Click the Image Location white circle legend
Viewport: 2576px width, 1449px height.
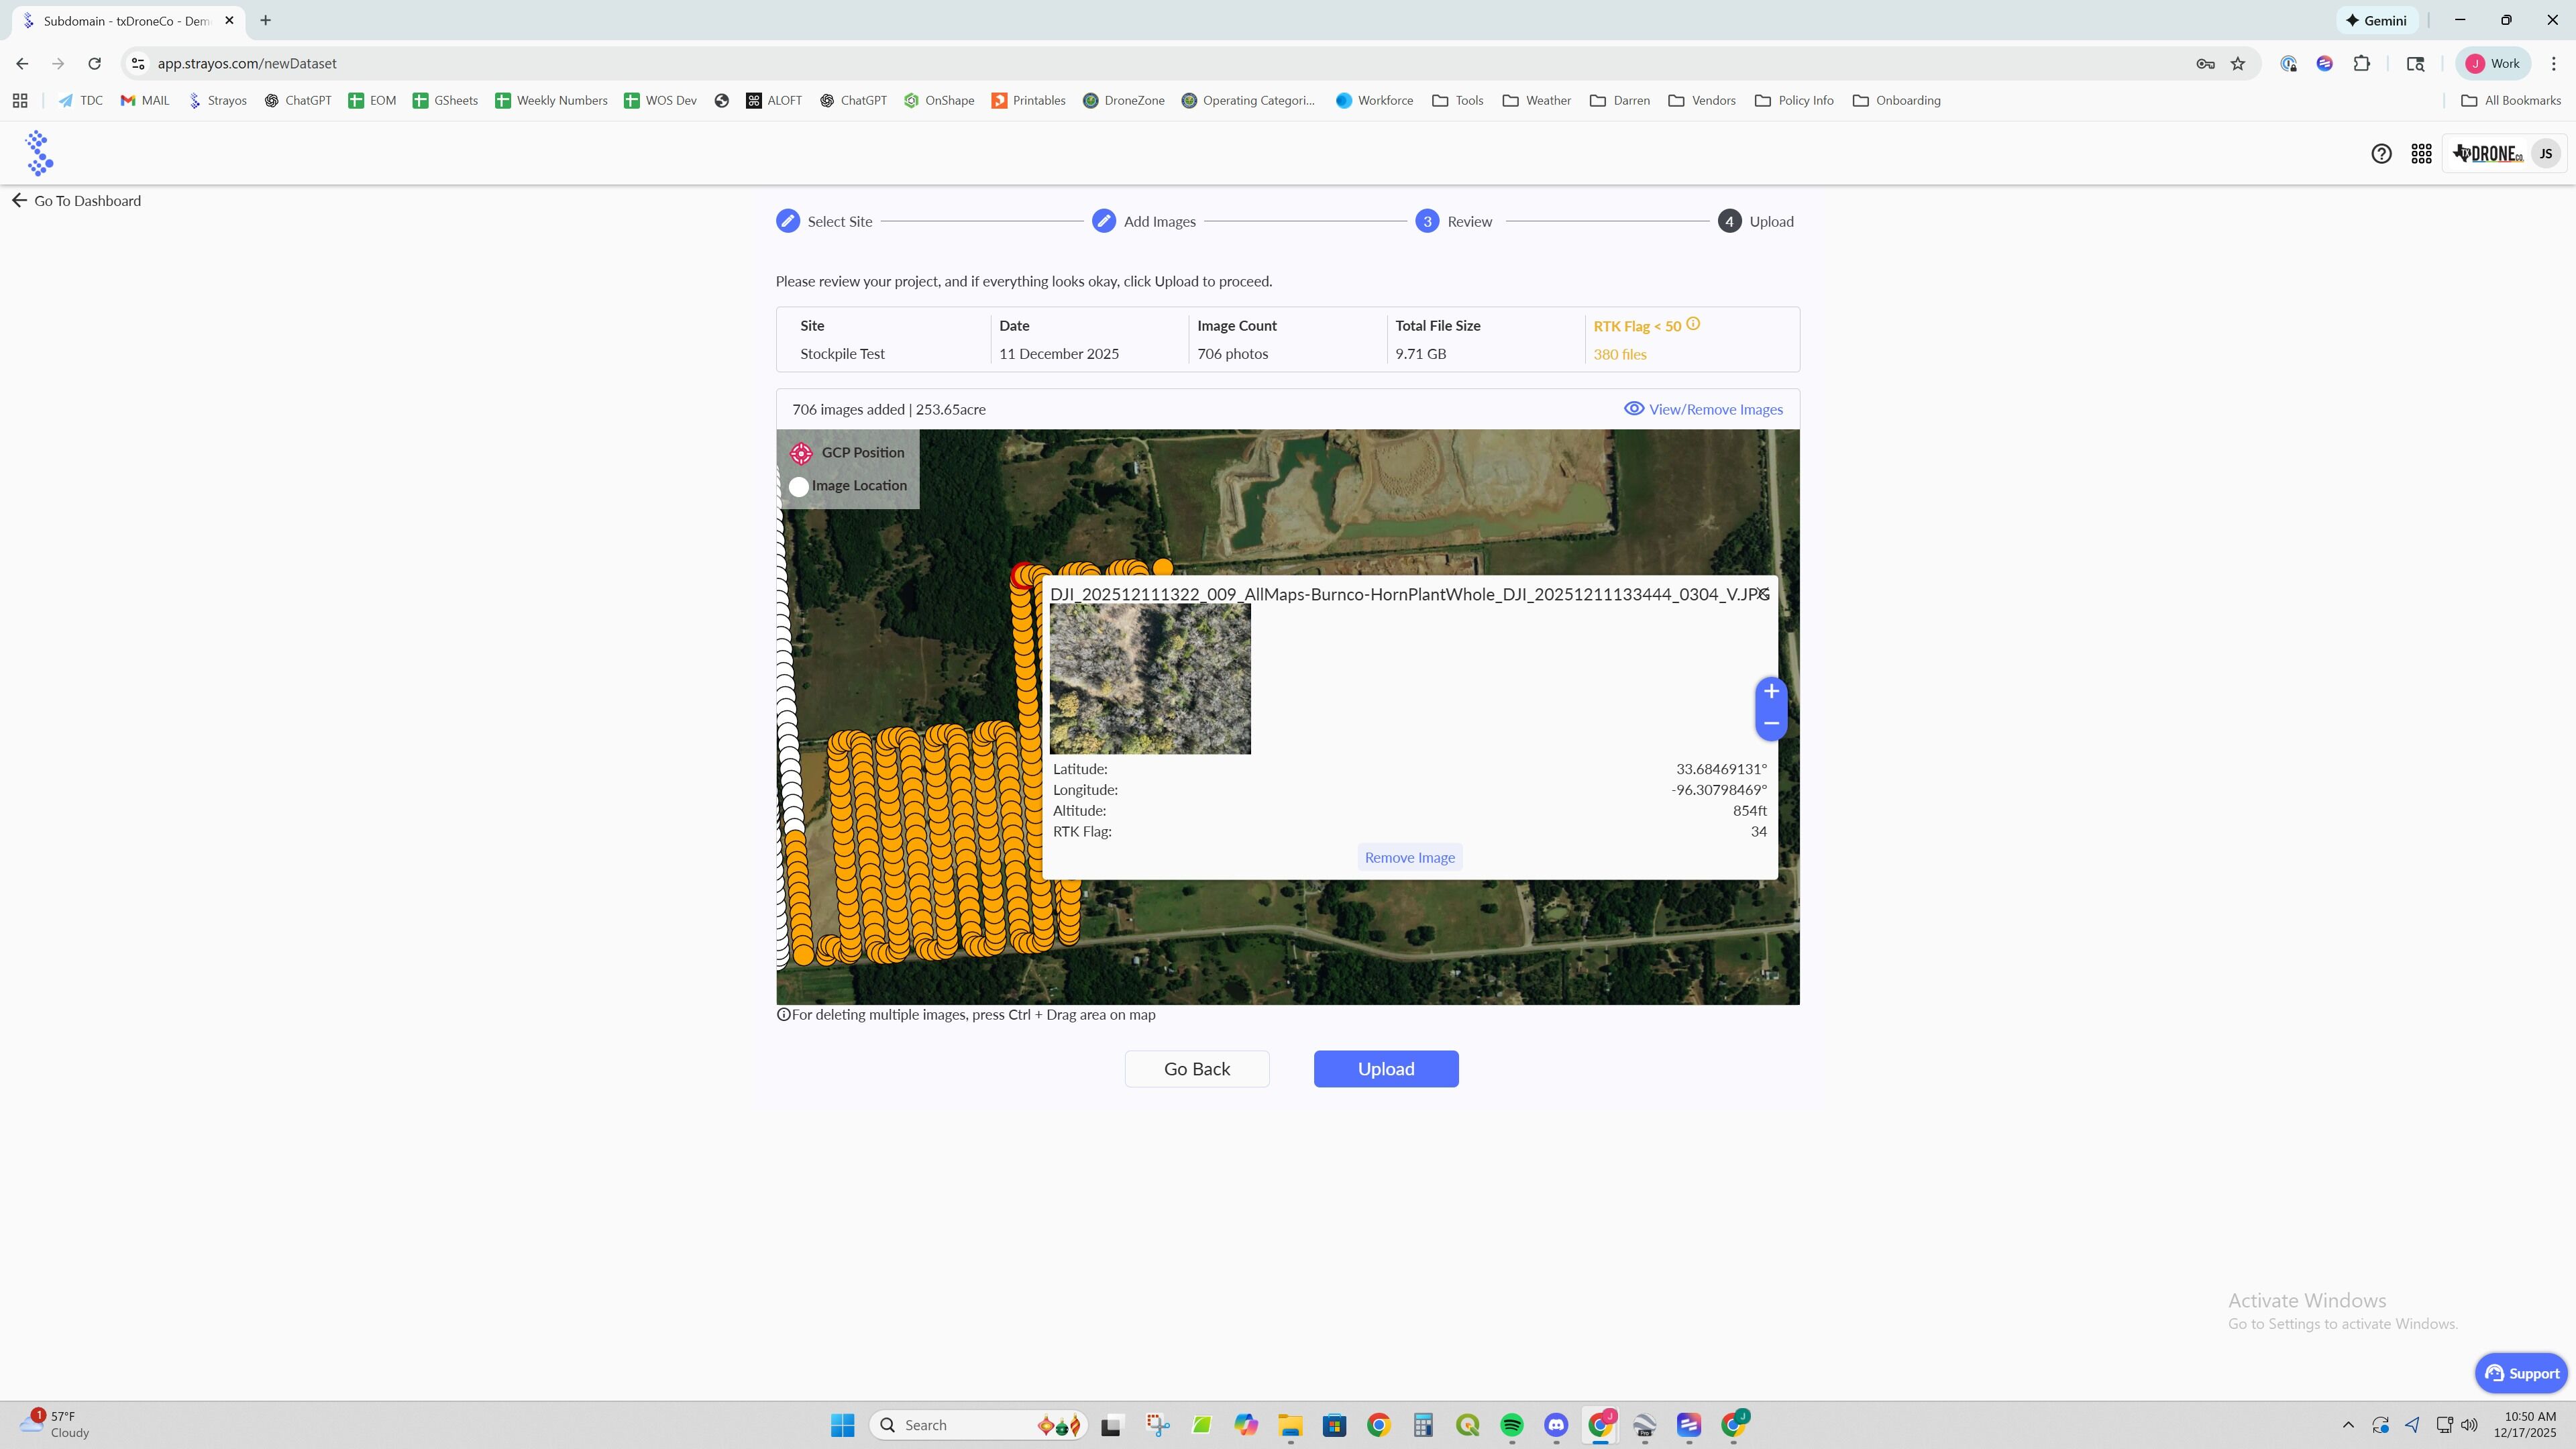tap(799, 487)
